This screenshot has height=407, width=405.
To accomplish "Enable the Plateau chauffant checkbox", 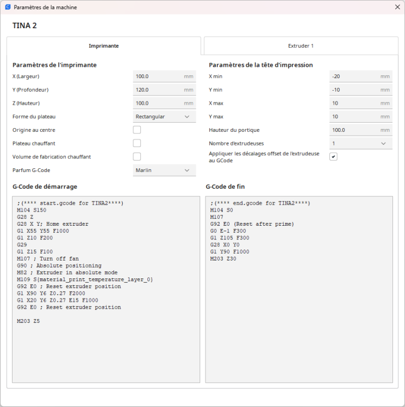I will 137,143.
